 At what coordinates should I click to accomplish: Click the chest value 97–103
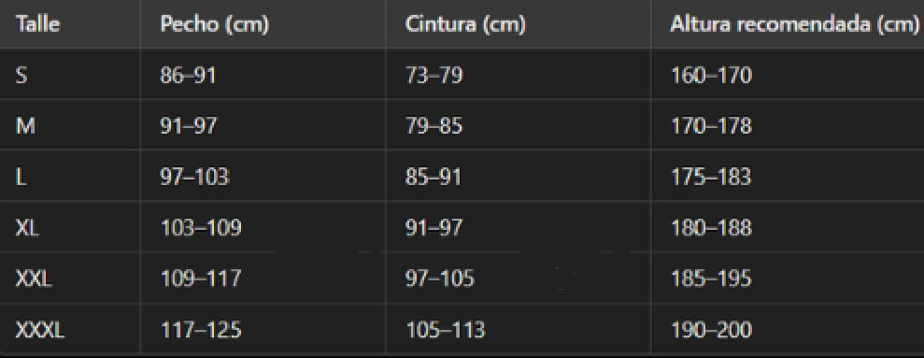[194, 177]
